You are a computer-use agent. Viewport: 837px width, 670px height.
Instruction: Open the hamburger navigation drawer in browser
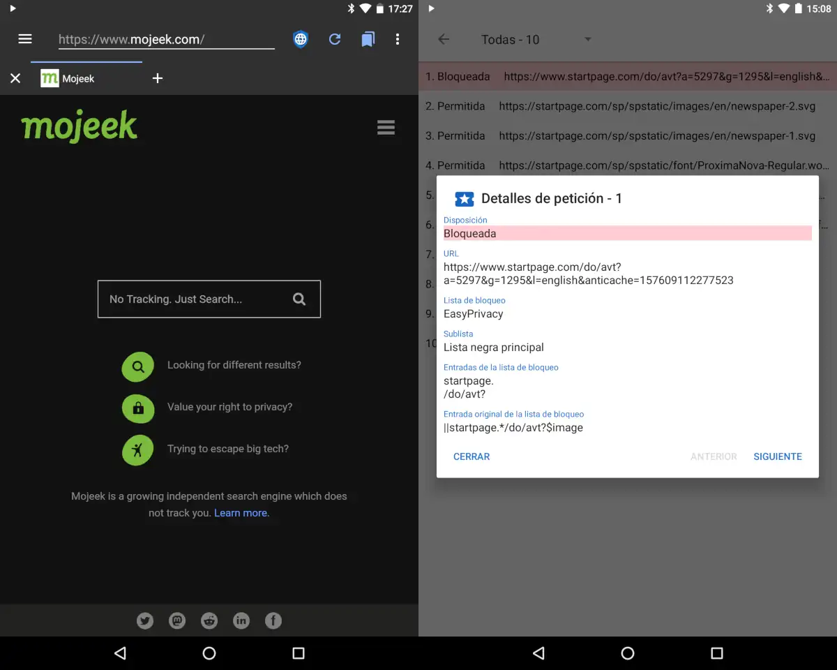25,39
